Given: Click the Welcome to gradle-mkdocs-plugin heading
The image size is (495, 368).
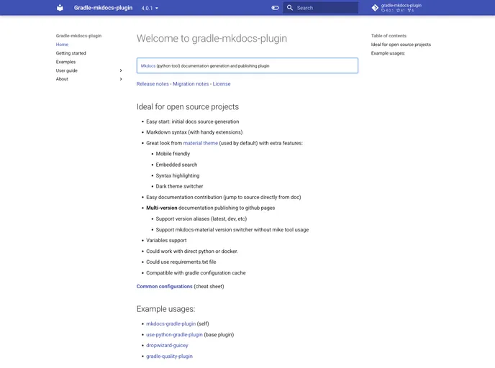Looking at the screenshot, I should point(212,39).
